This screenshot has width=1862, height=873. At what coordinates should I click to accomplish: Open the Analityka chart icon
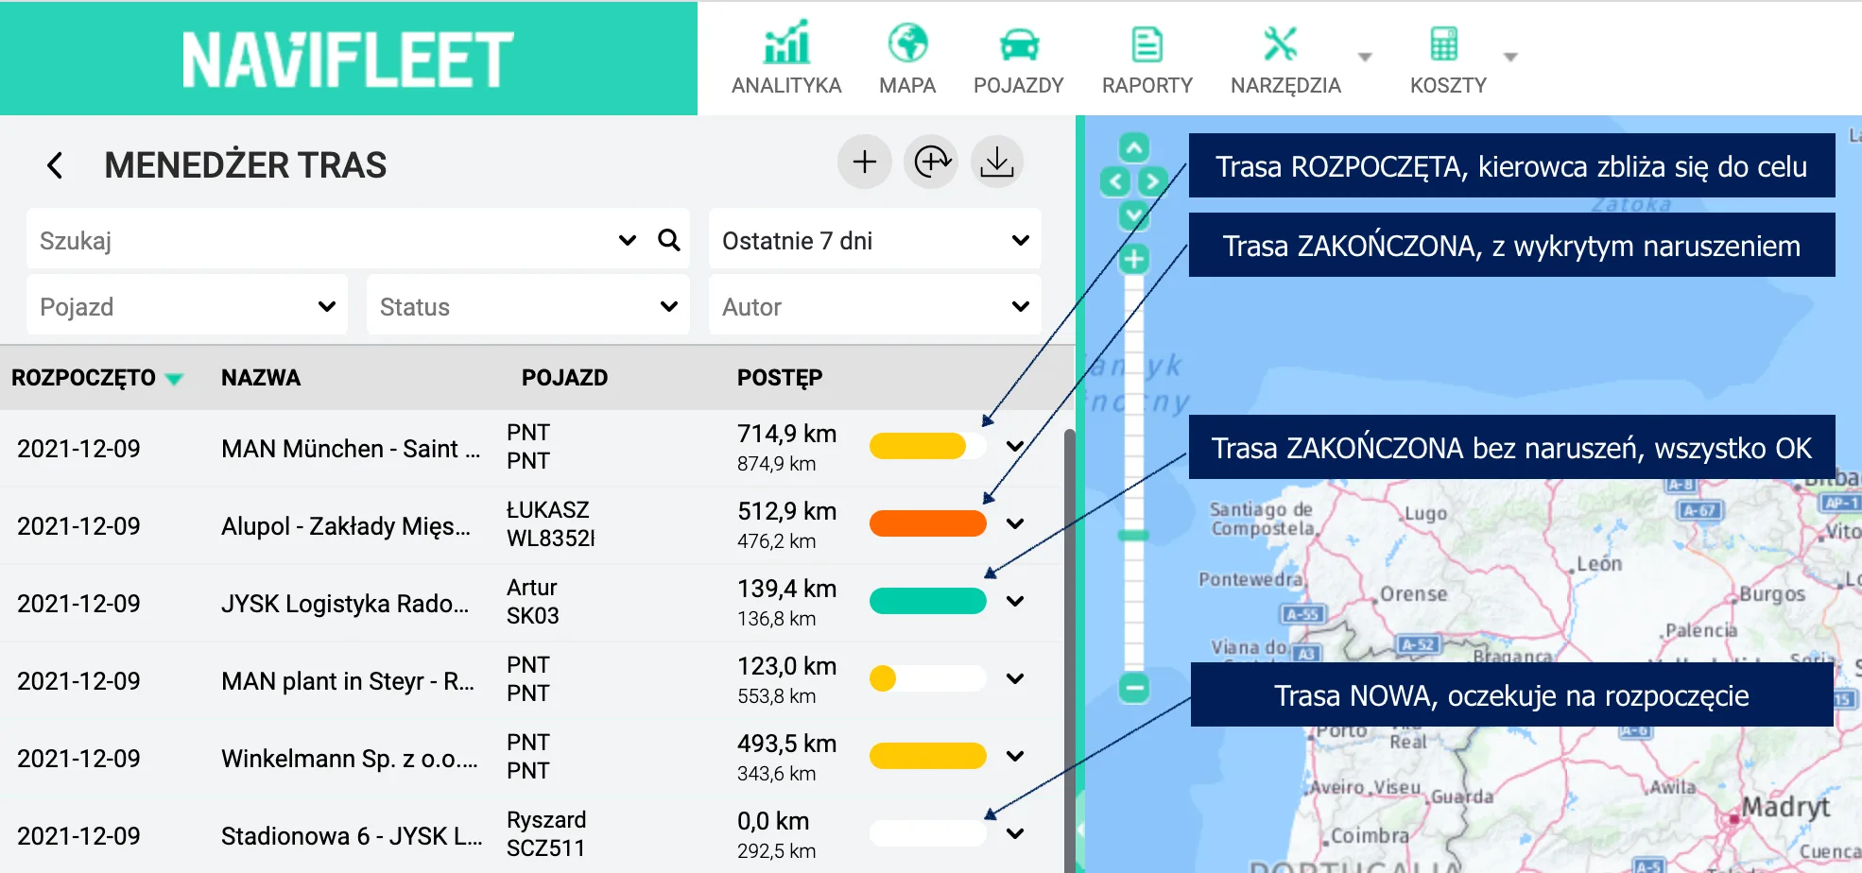click(786, 43)
